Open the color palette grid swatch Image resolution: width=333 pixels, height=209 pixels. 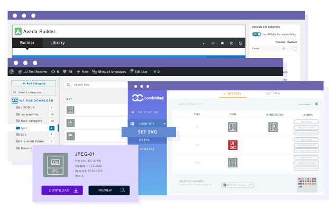[307, 184]
